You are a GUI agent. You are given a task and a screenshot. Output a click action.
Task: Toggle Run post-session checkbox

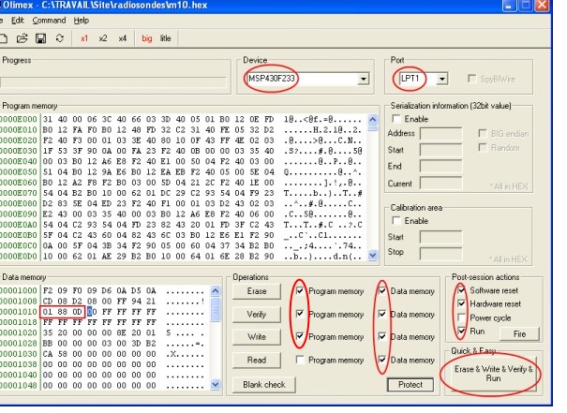(x=461, y=331)
